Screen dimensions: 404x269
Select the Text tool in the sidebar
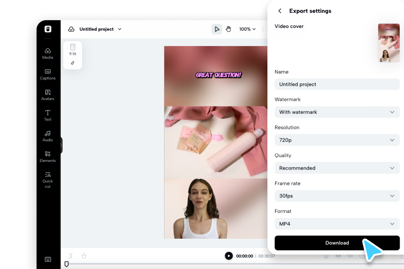click(48, 115)
